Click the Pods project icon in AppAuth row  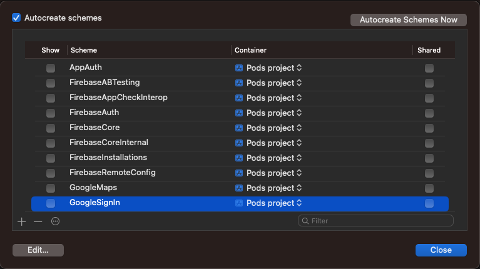pos(239,68)
